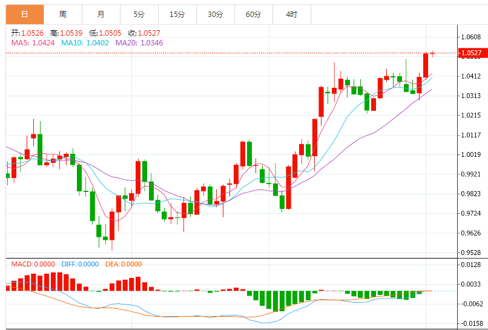Select the 日 daily chart tab
The image size is (488, 330).
(x=25, y=15)
